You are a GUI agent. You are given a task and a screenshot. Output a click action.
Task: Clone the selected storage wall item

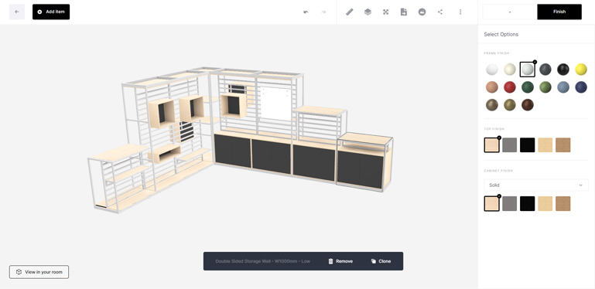point(381,261)
